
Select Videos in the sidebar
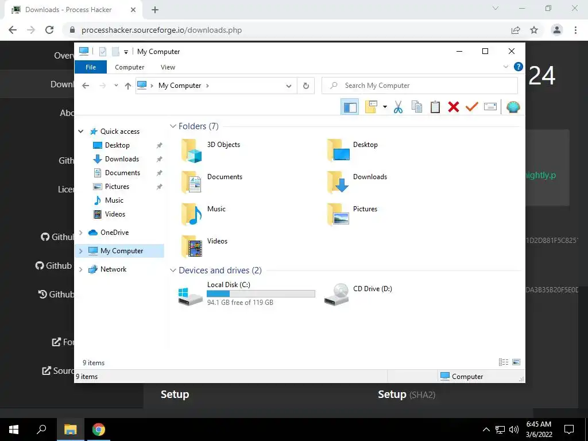point(115,214)
